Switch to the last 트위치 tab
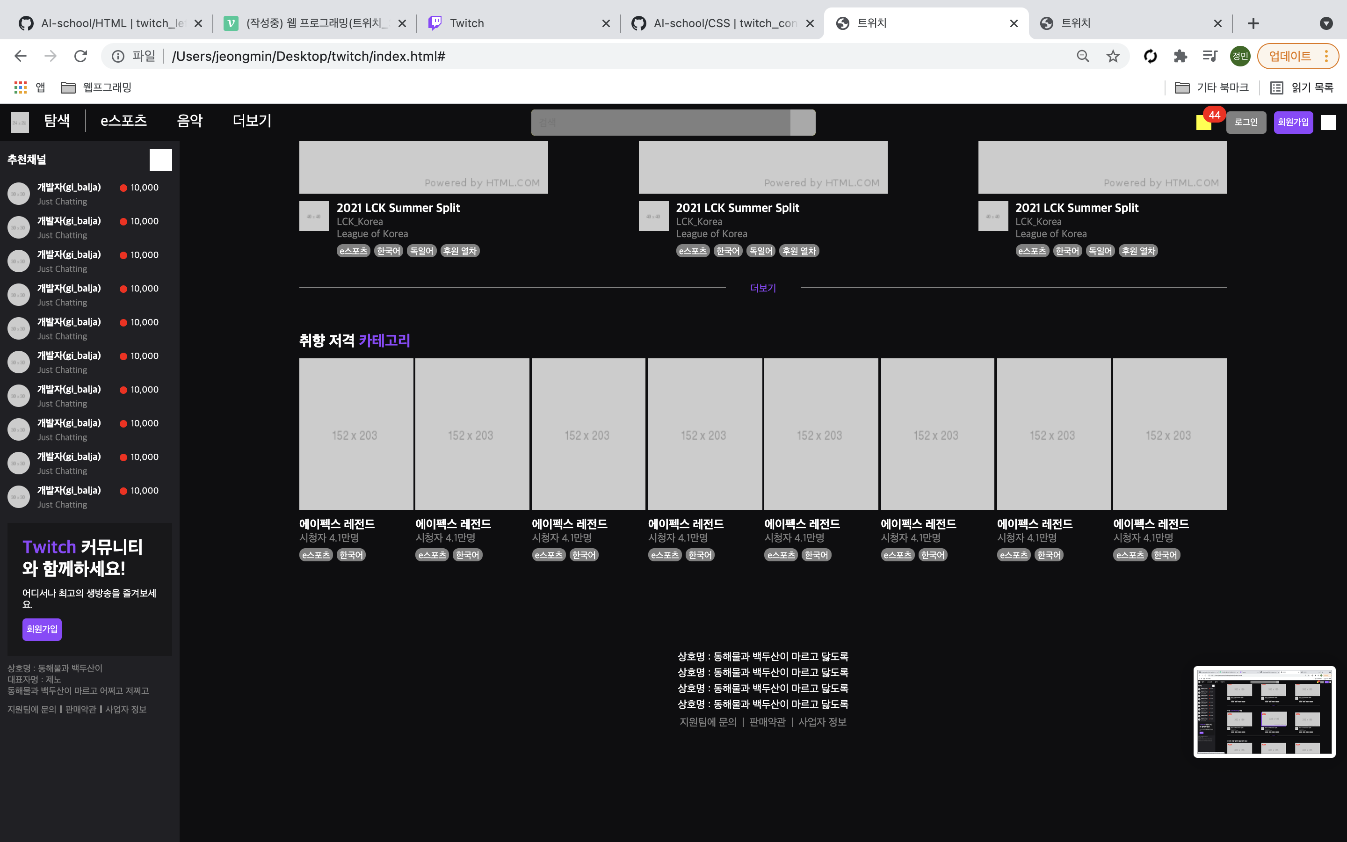The image size is (1347, 842). click(x=1130, y=23)
